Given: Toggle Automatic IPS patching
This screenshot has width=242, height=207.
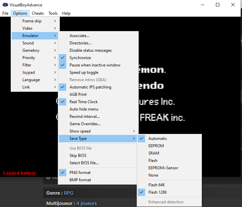Looking at the screenshot, I should [x=90, y=87].
